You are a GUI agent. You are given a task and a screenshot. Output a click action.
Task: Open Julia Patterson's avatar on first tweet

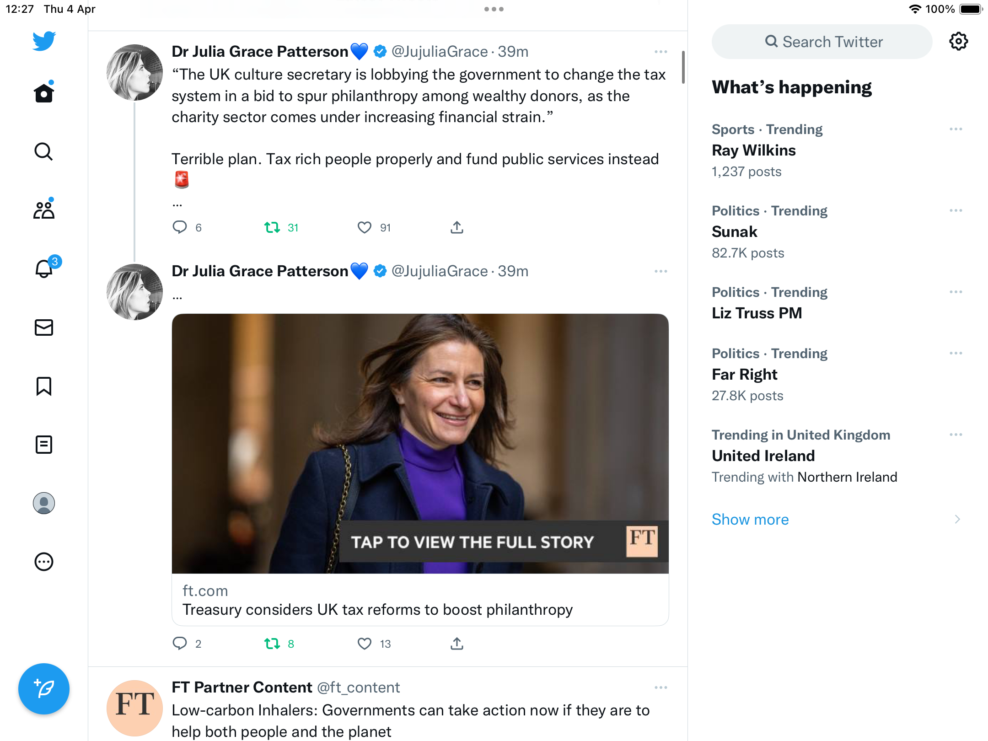coord(134,72)
